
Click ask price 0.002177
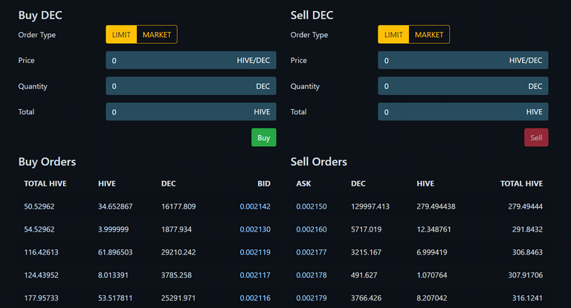(x=312, y=252)
